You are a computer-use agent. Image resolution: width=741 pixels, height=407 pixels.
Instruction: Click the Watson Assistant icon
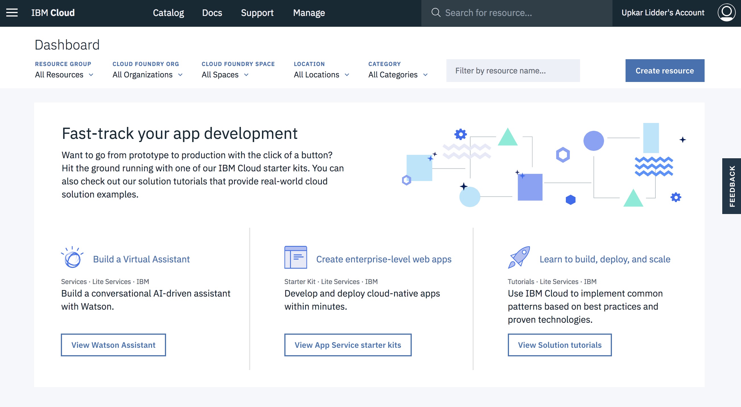point(73,257)
